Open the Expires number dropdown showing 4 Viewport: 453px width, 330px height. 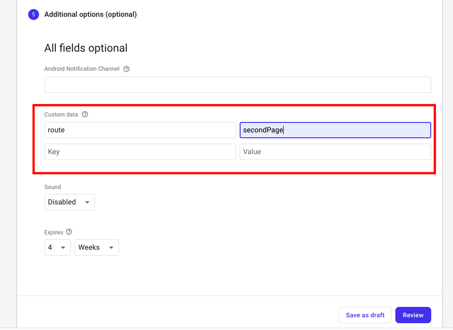57,247
